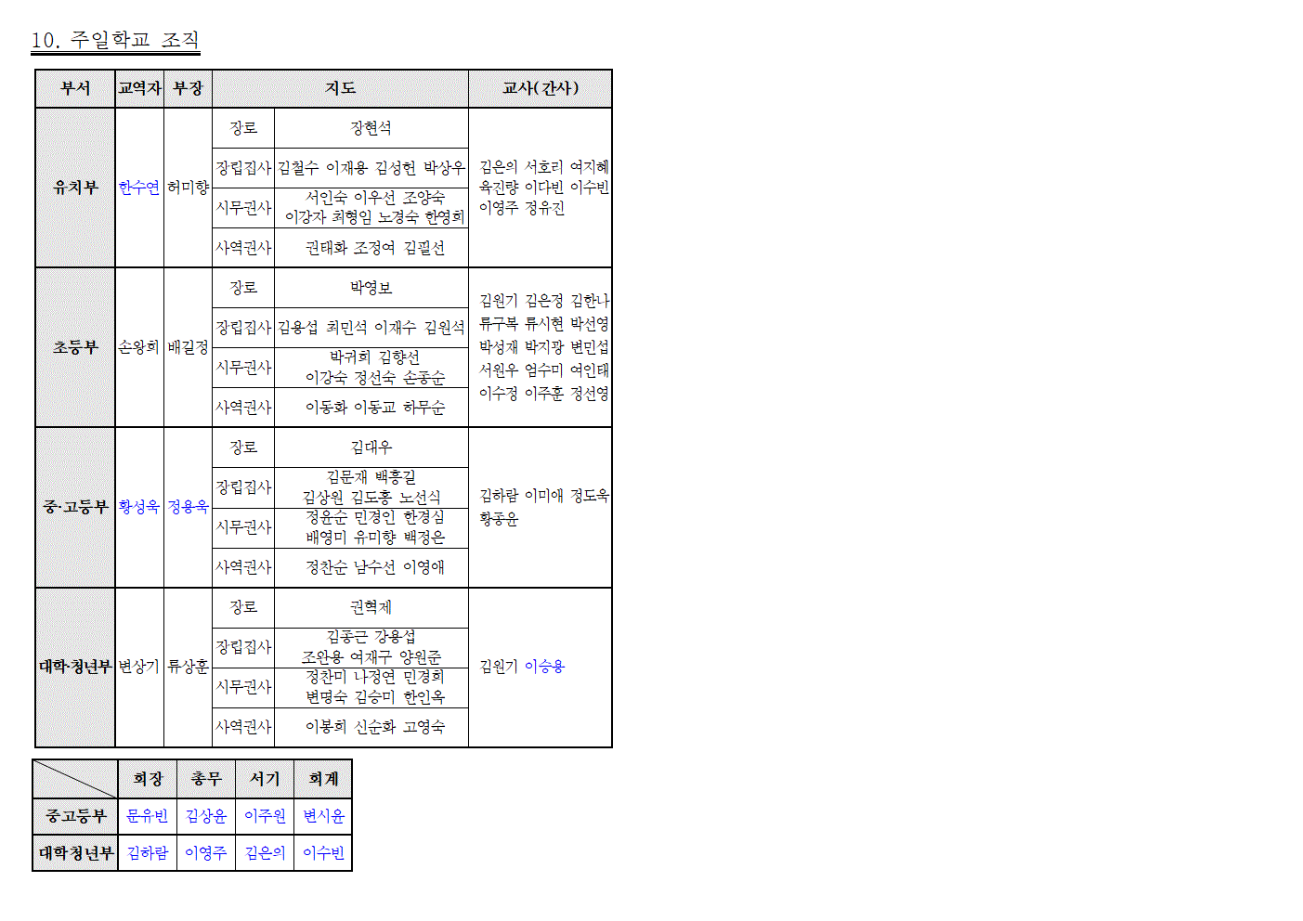The image size is (1303, 921).
Task: Click the name '허미향'
Action: click(x=188, y=188)
